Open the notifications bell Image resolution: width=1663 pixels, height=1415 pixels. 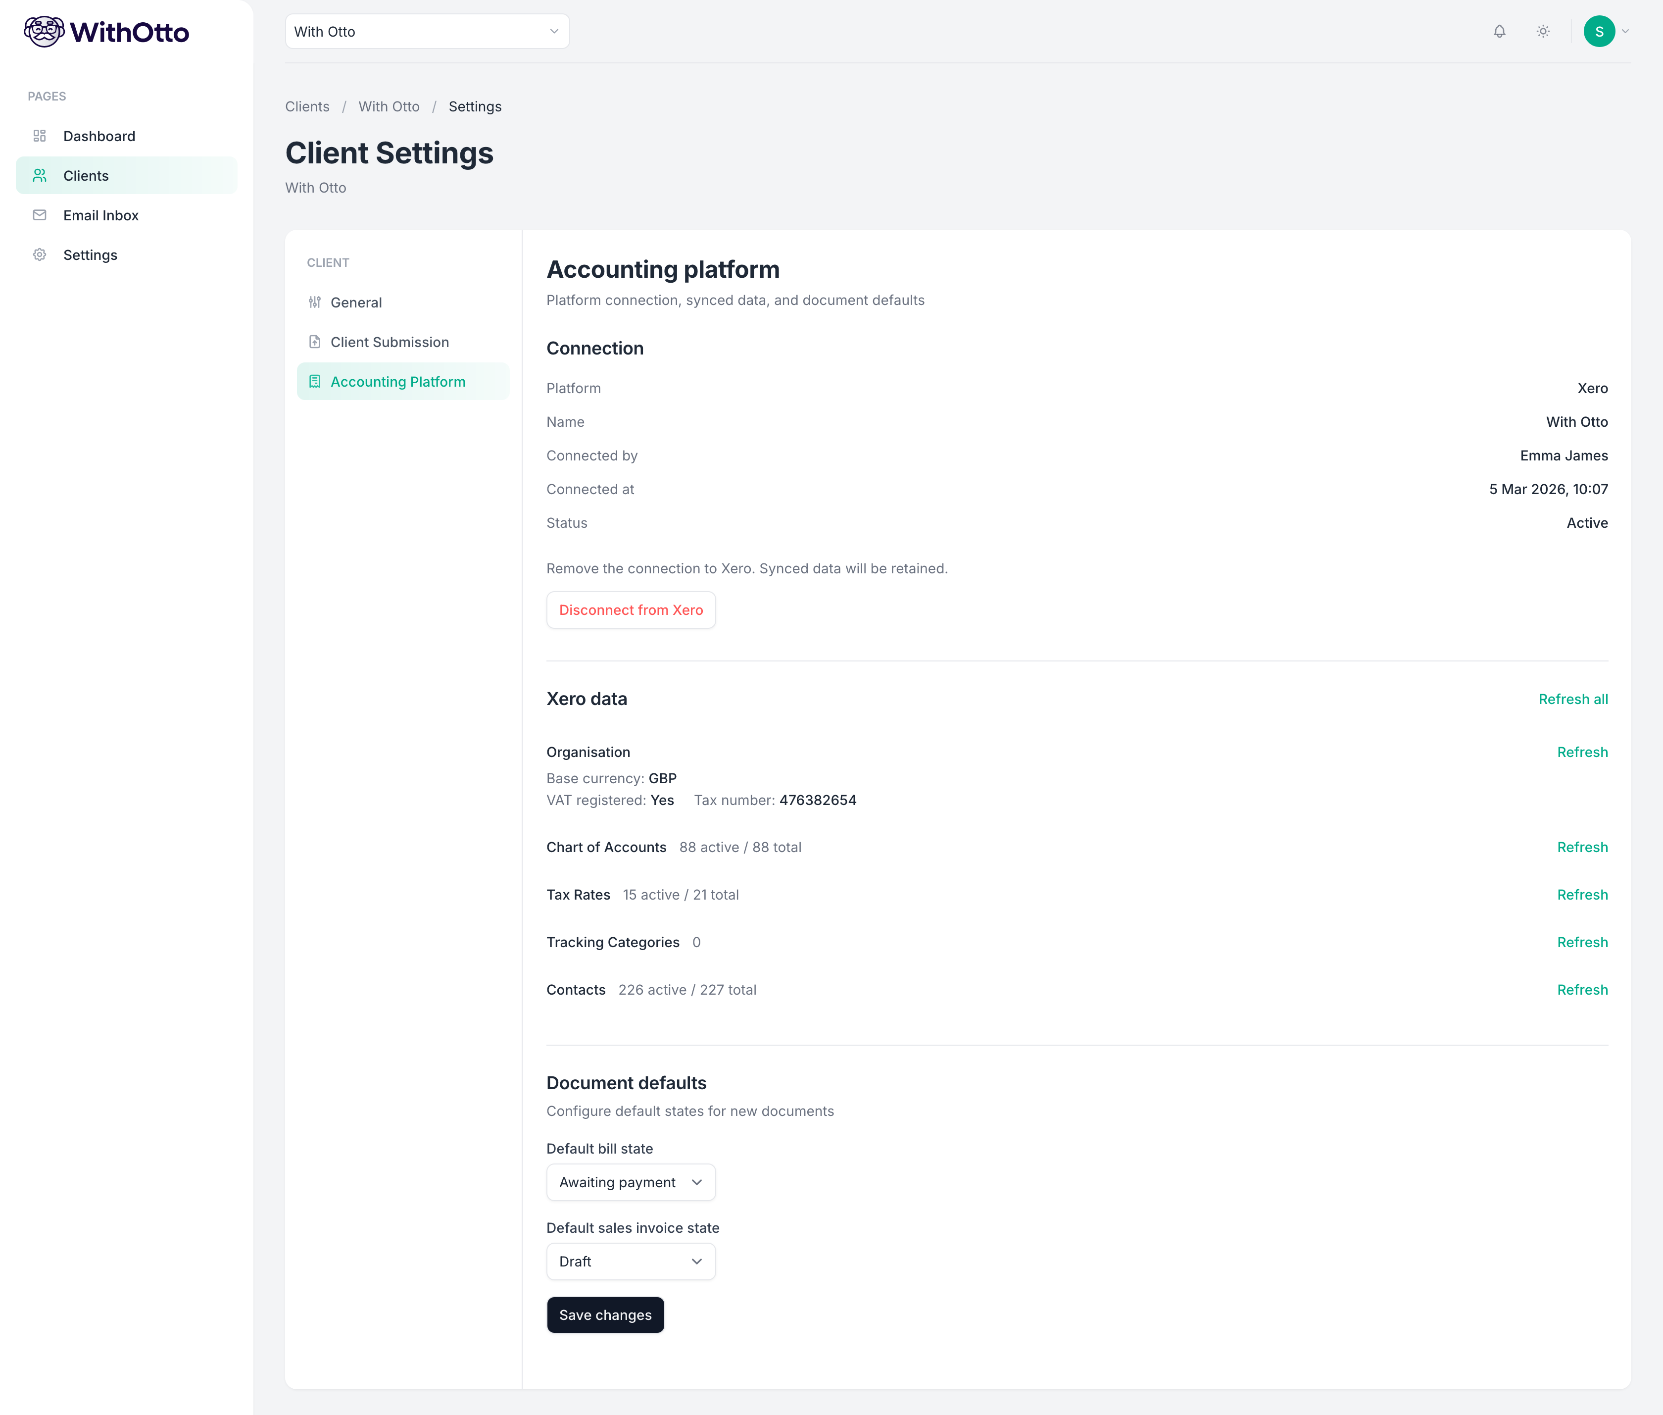tap(1500, 31)
